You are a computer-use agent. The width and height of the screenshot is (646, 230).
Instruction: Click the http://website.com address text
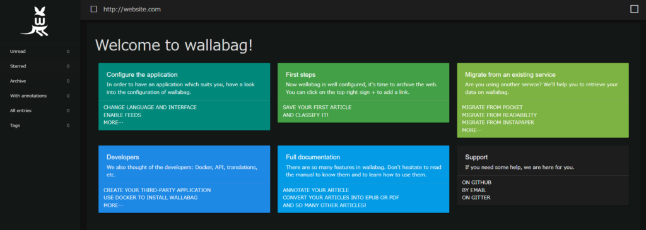[132, 9]
